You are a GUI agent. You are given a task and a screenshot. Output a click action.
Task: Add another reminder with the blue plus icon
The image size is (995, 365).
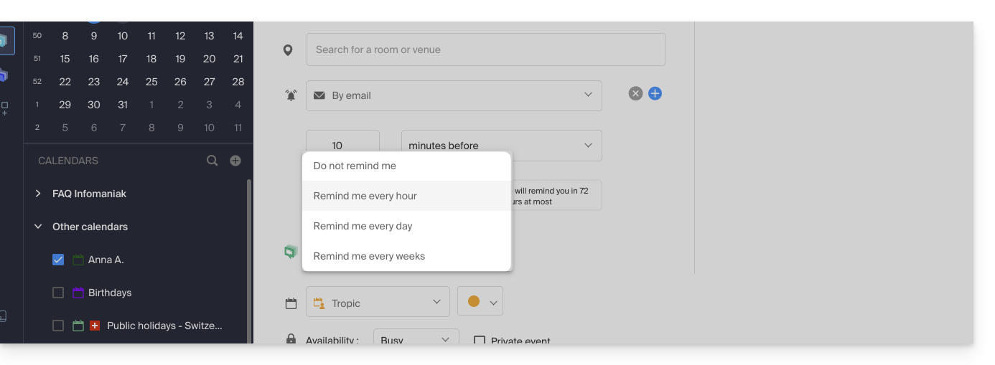(x=655, y=93)
